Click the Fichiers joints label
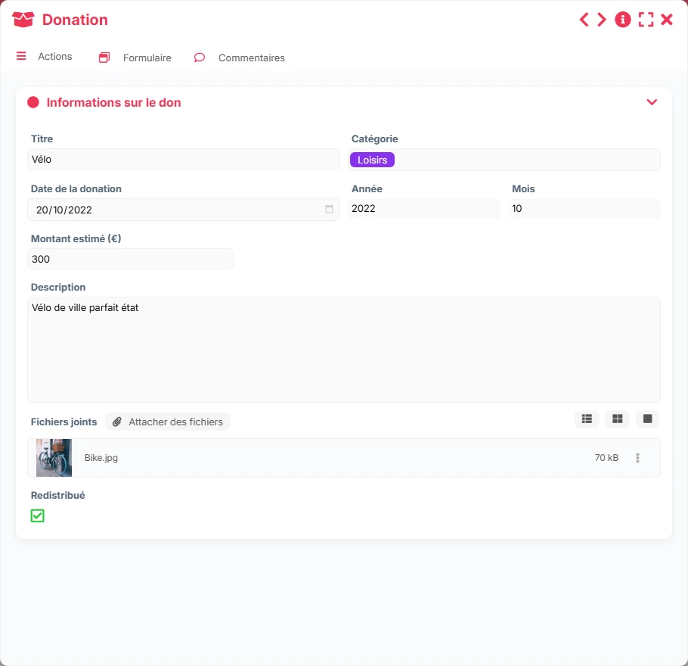The width and height of the screenshot is (688, 666). click(x=64, y=422)
